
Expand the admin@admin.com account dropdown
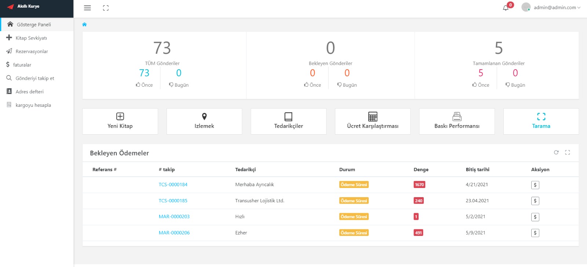pyautogui.click(x=551, y=7)
